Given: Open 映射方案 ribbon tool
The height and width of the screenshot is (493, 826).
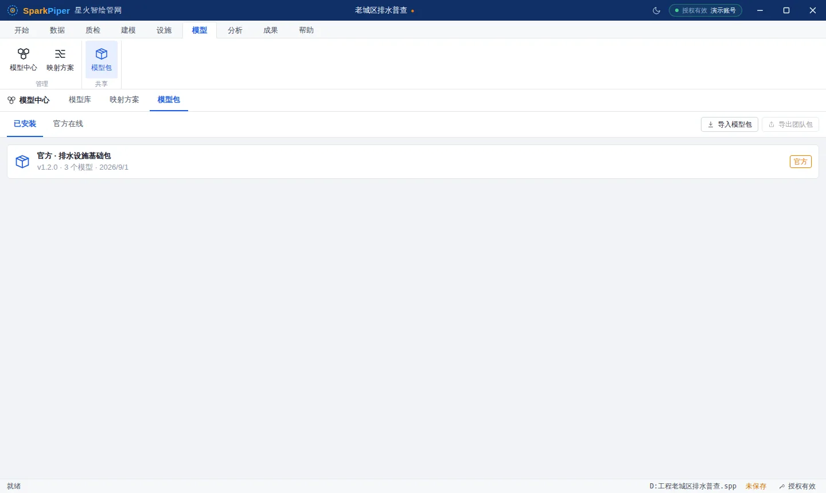Looking at the screenshot, I should click(x=60, y=60).
